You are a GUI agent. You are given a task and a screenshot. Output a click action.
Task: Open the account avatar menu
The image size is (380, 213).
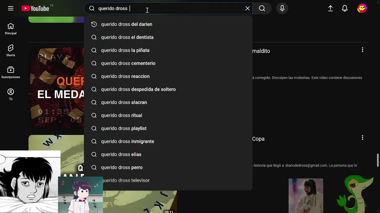pos(362,8)
